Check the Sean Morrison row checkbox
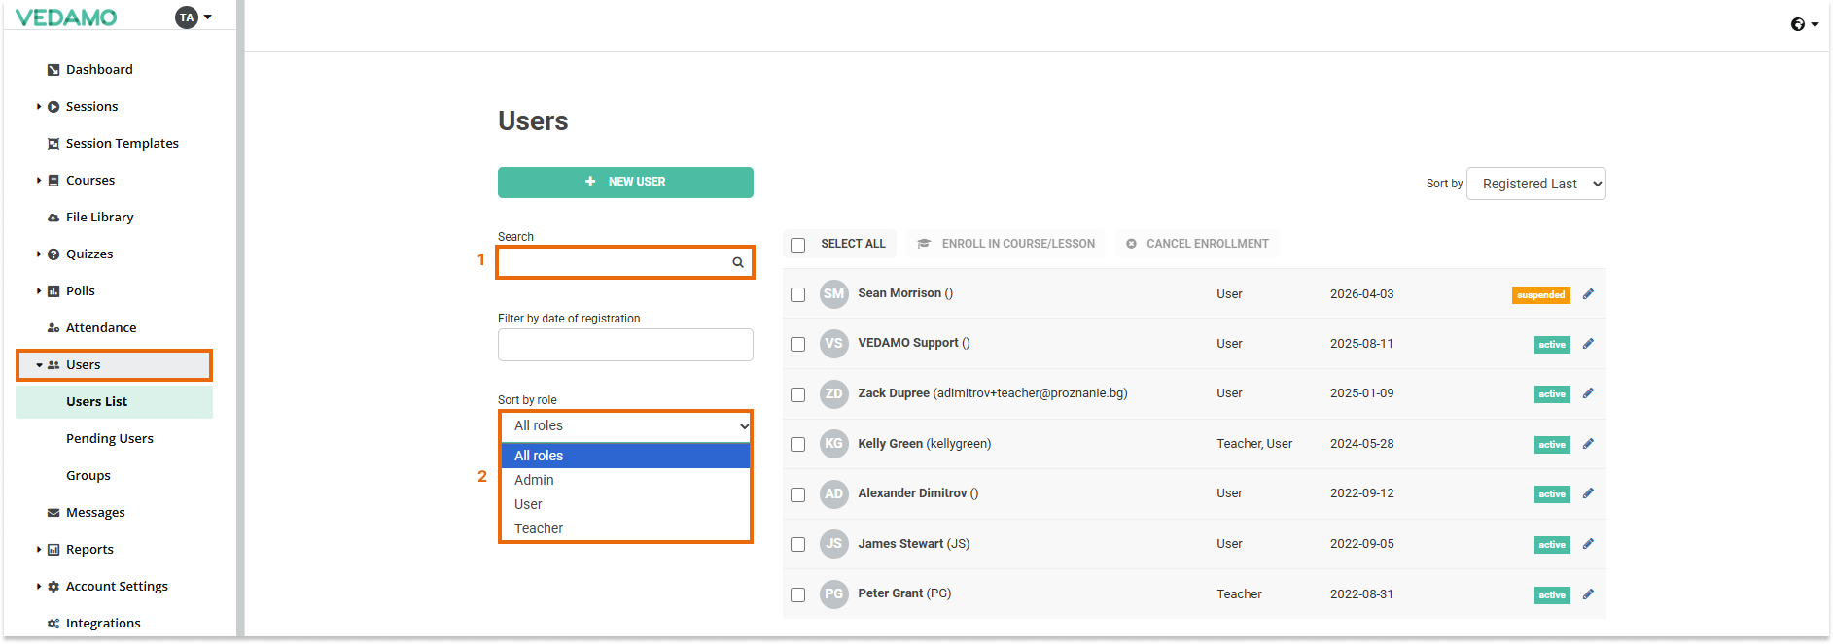This screenshot has height=644, width=1833. point(798,294)
